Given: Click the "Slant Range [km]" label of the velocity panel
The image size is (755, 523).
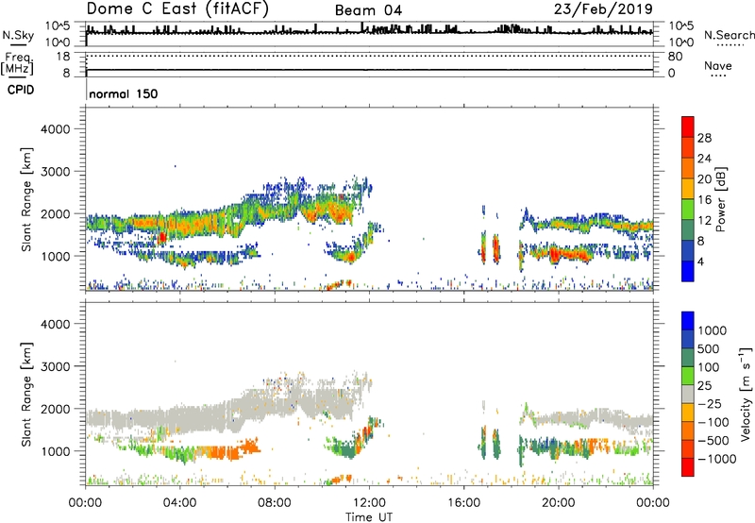Looking at the screenshot, I should pos(26,395).
